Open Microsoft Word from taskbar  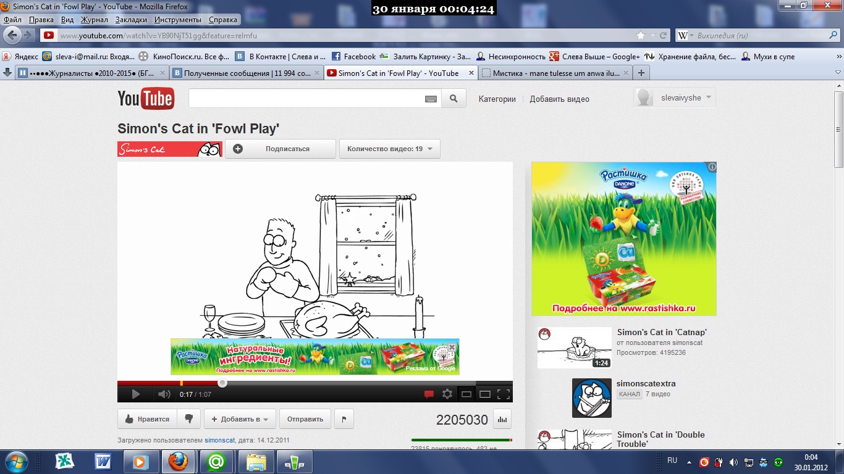pyautogui.click(x=103, y=462)
